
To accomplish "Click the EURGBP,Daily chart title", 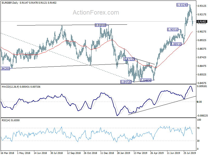I will 10,3.
